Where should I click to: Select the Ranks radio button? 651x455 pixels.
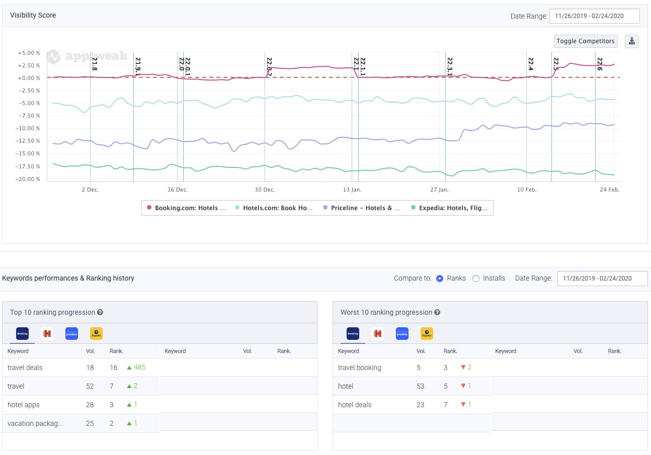pyautogui.click(x=440, y=279)
